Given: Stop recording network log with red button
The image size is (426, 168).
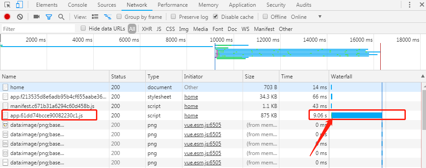Looking at the screenshot, I should coord(7,17).
